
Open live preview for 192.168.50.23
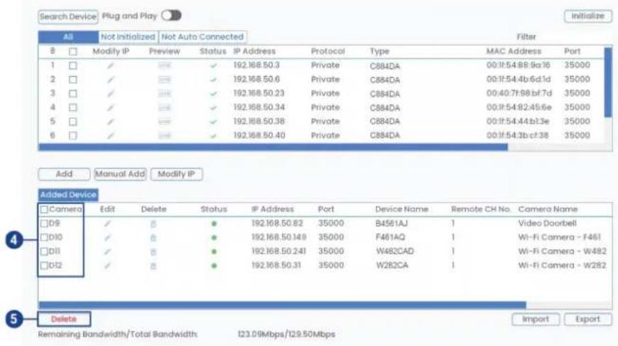coord(164,93)
